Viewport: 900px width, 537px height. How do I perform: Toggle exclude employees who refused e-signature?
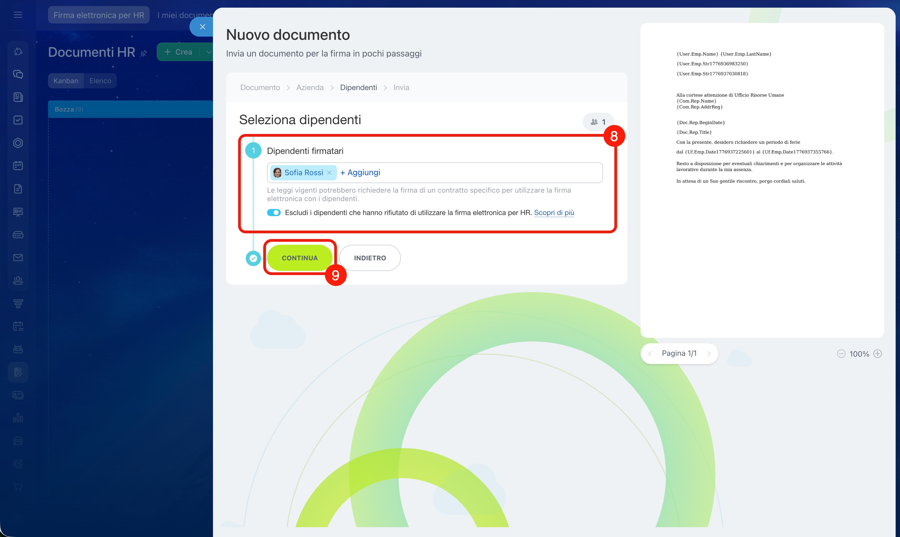(274, 212)
